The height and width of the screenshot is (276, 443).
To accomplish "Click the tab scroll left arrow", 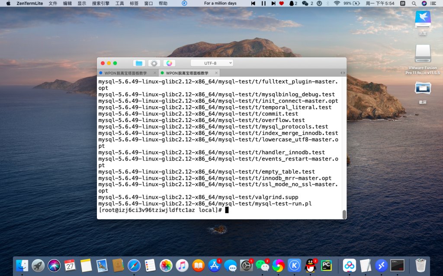I will (x=341, y=73).
